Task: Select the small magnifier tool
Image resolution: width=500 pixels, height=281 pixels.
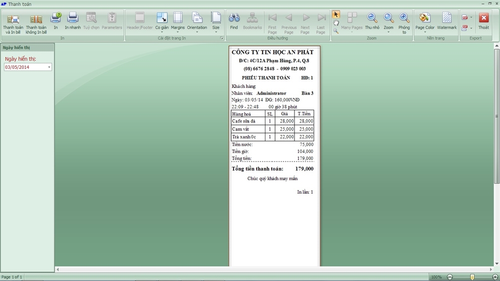Action: click(336, 31)
